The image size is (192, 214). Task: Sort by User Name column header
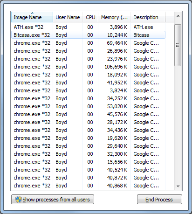pyautogui.click(x=68, y=17)
